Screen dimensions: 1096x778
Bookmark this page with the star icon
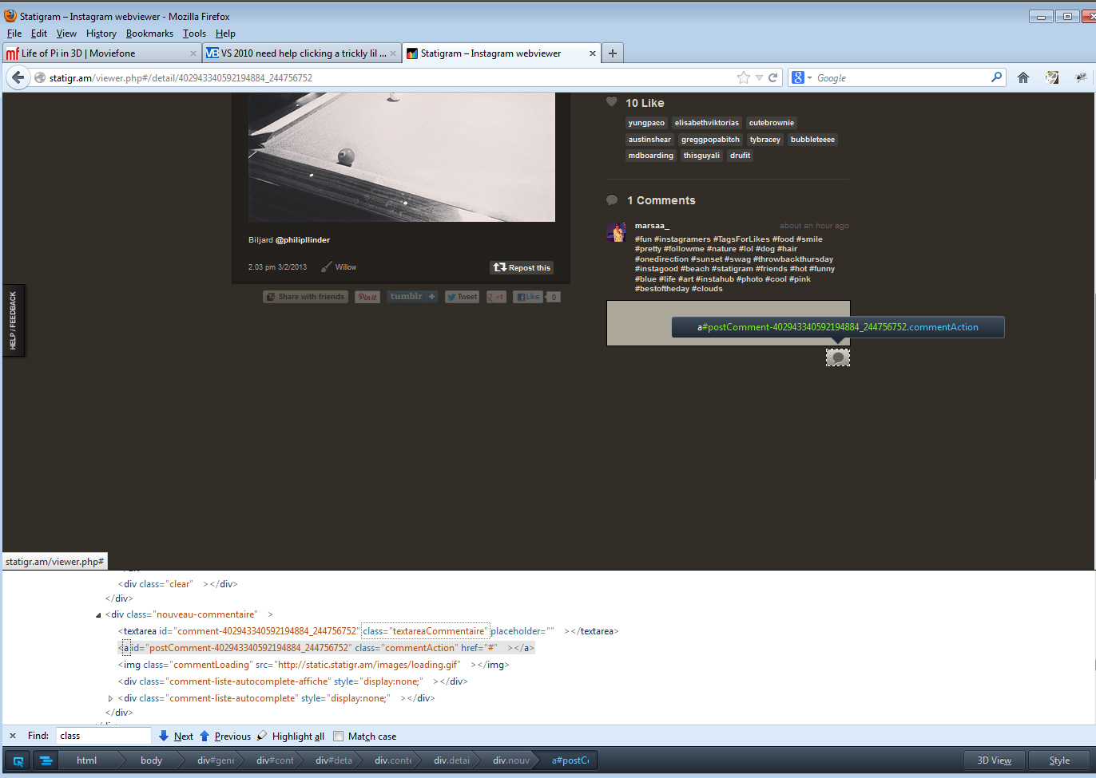click(744, 77)
